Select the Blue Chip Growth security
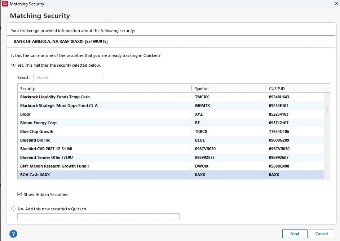Screen dimensions: 340x241 105,131
